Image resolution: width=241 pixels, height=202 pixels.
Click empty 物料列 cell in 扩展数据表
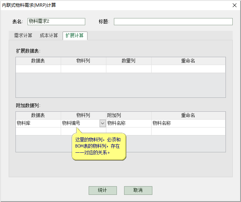[x=83, y=69]
